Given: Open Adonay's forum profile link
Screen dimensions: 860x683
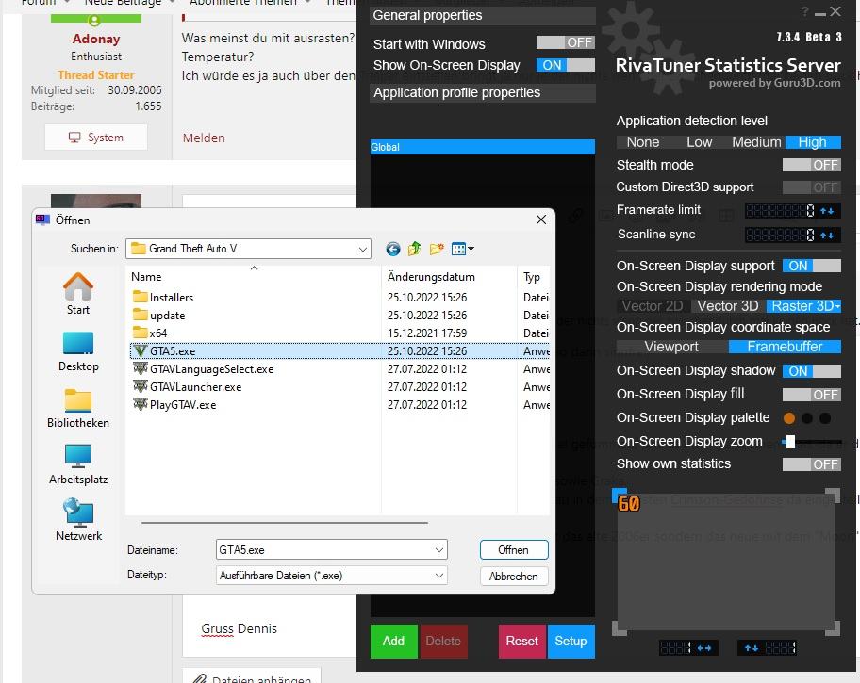Looking at the screenshot, I should (96, 39).
